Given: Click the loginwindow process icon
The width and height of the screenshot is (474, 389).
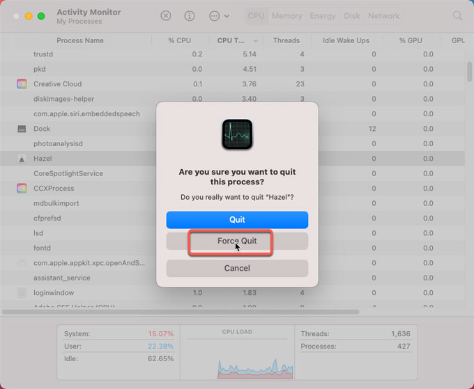Looking at the screenshot, I should pos(22,293).
